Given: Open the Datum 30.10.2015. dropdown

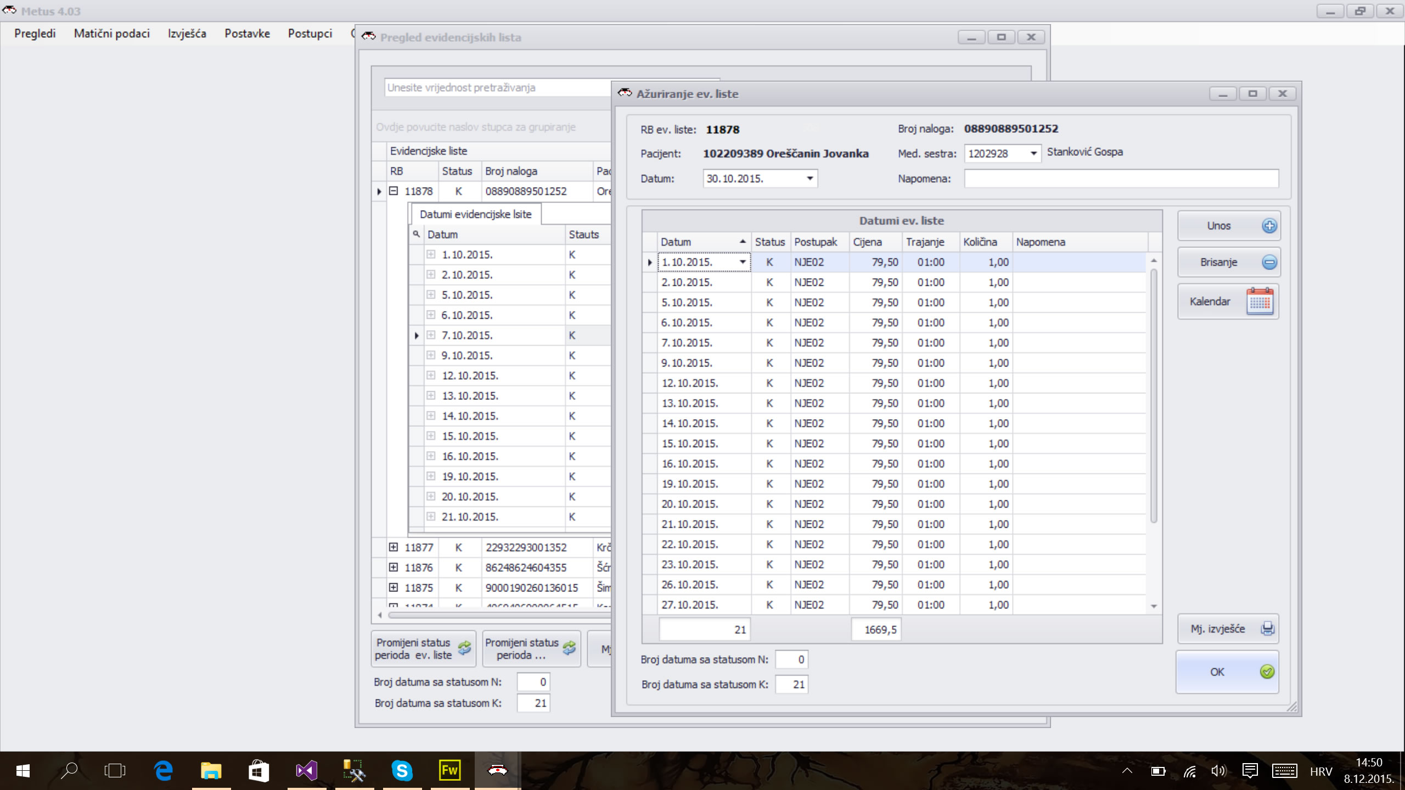Looking at the screenshot, I should pos(810,178).
